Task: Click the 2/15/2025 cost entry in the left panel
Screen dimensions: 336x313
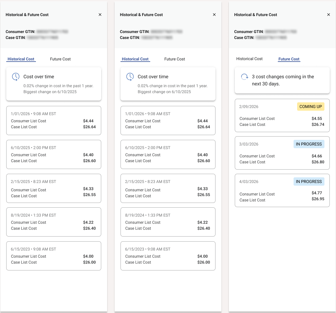Action: [54, 188]
